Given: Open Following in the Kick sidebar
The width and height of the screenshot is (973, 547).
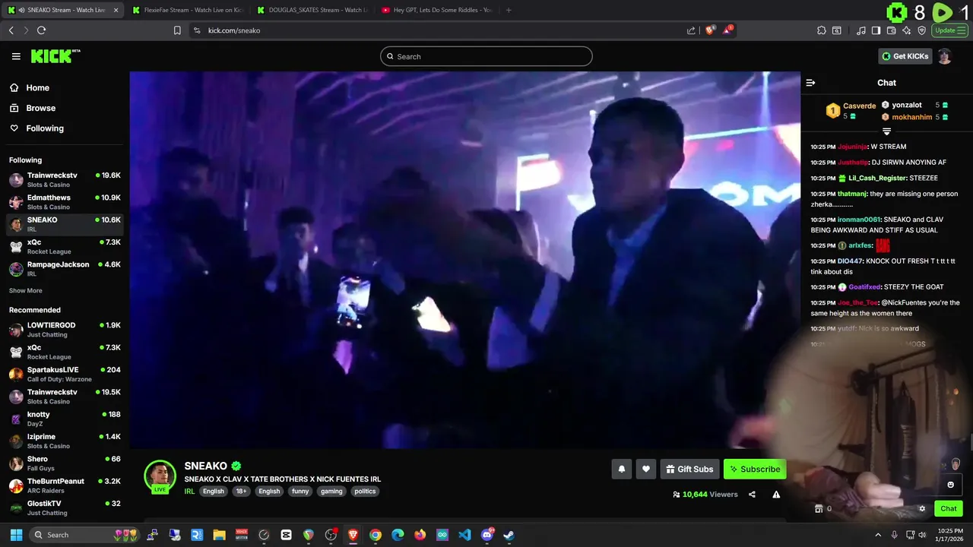Looking at the screenshot, I should pyautogui.click(x=44, y=128).
